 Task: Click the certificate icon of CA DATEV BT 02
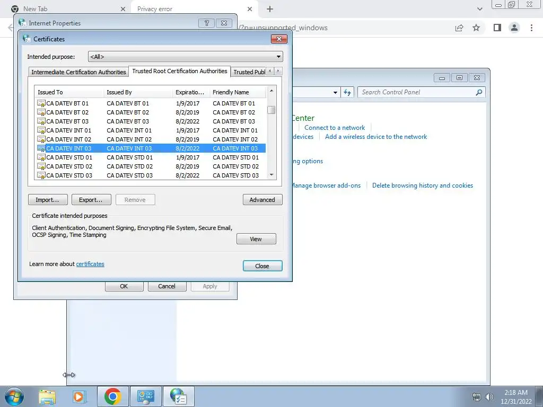click(x=41, y=112)
